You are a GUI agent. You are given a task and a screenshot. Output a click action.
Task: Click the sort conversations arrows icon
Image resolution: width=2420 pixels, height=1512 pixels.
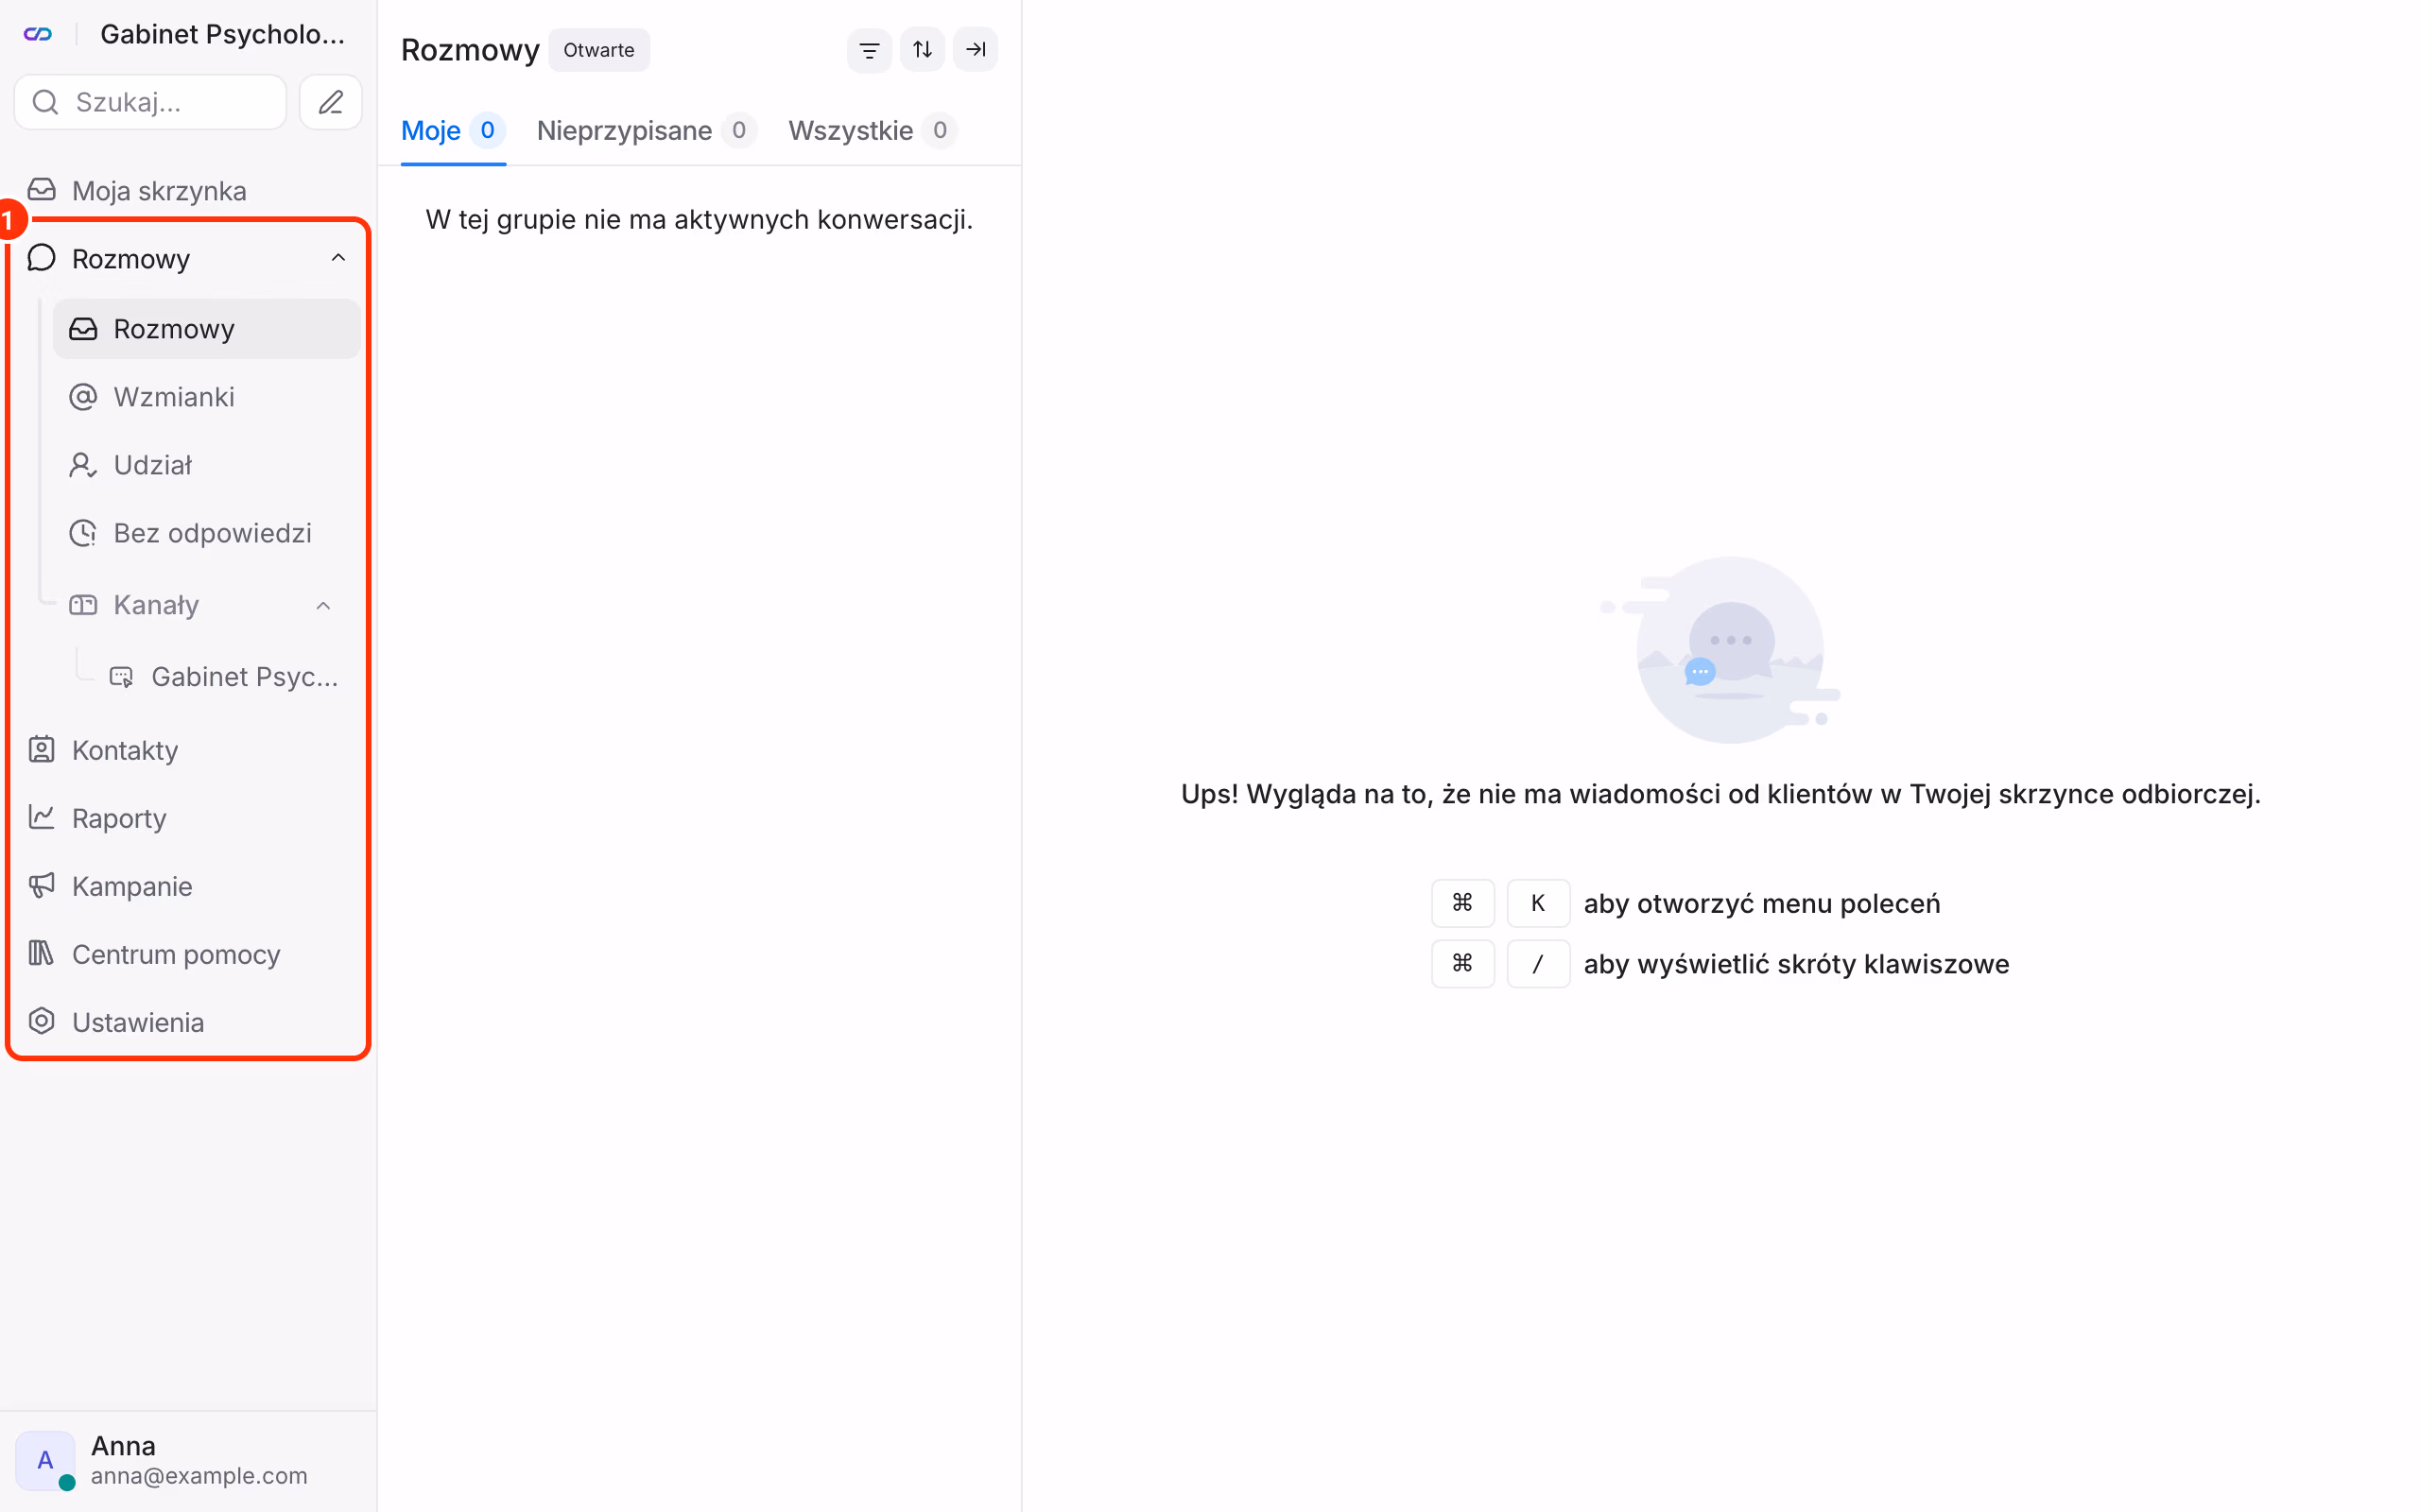(x=922, y=50)
